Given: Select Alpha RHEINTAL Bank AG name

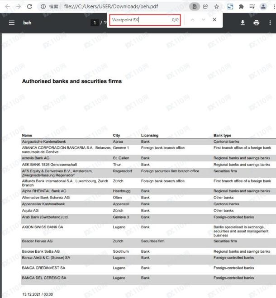Looking at the screenshot, I should (44, 191).
